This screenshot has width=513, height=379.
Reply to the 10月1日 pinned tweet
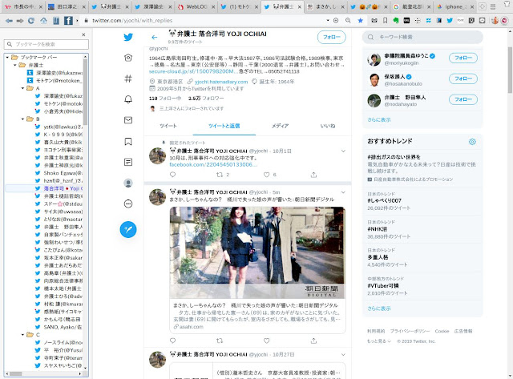(173, 175)
